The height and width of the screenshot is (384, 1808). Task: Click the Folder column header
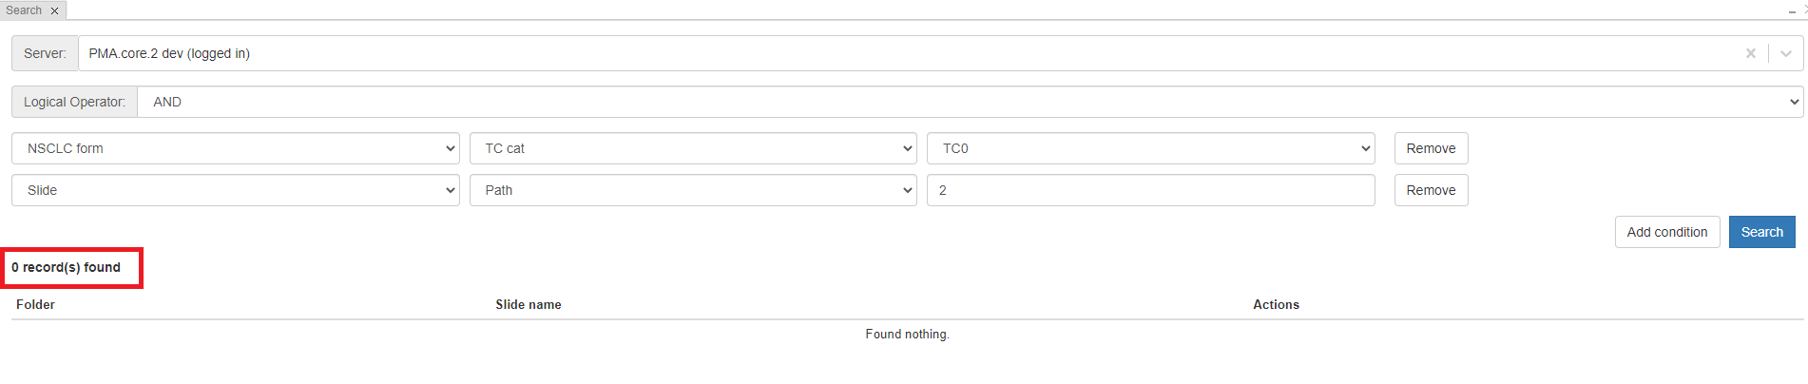coord(35,304)
